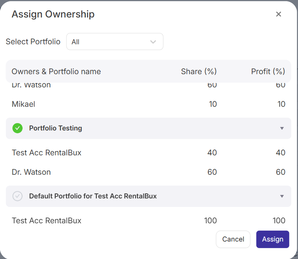This screenshot has height=259, width=298.
Task: Click Mikael's share value 10
Action: point(213,104)
